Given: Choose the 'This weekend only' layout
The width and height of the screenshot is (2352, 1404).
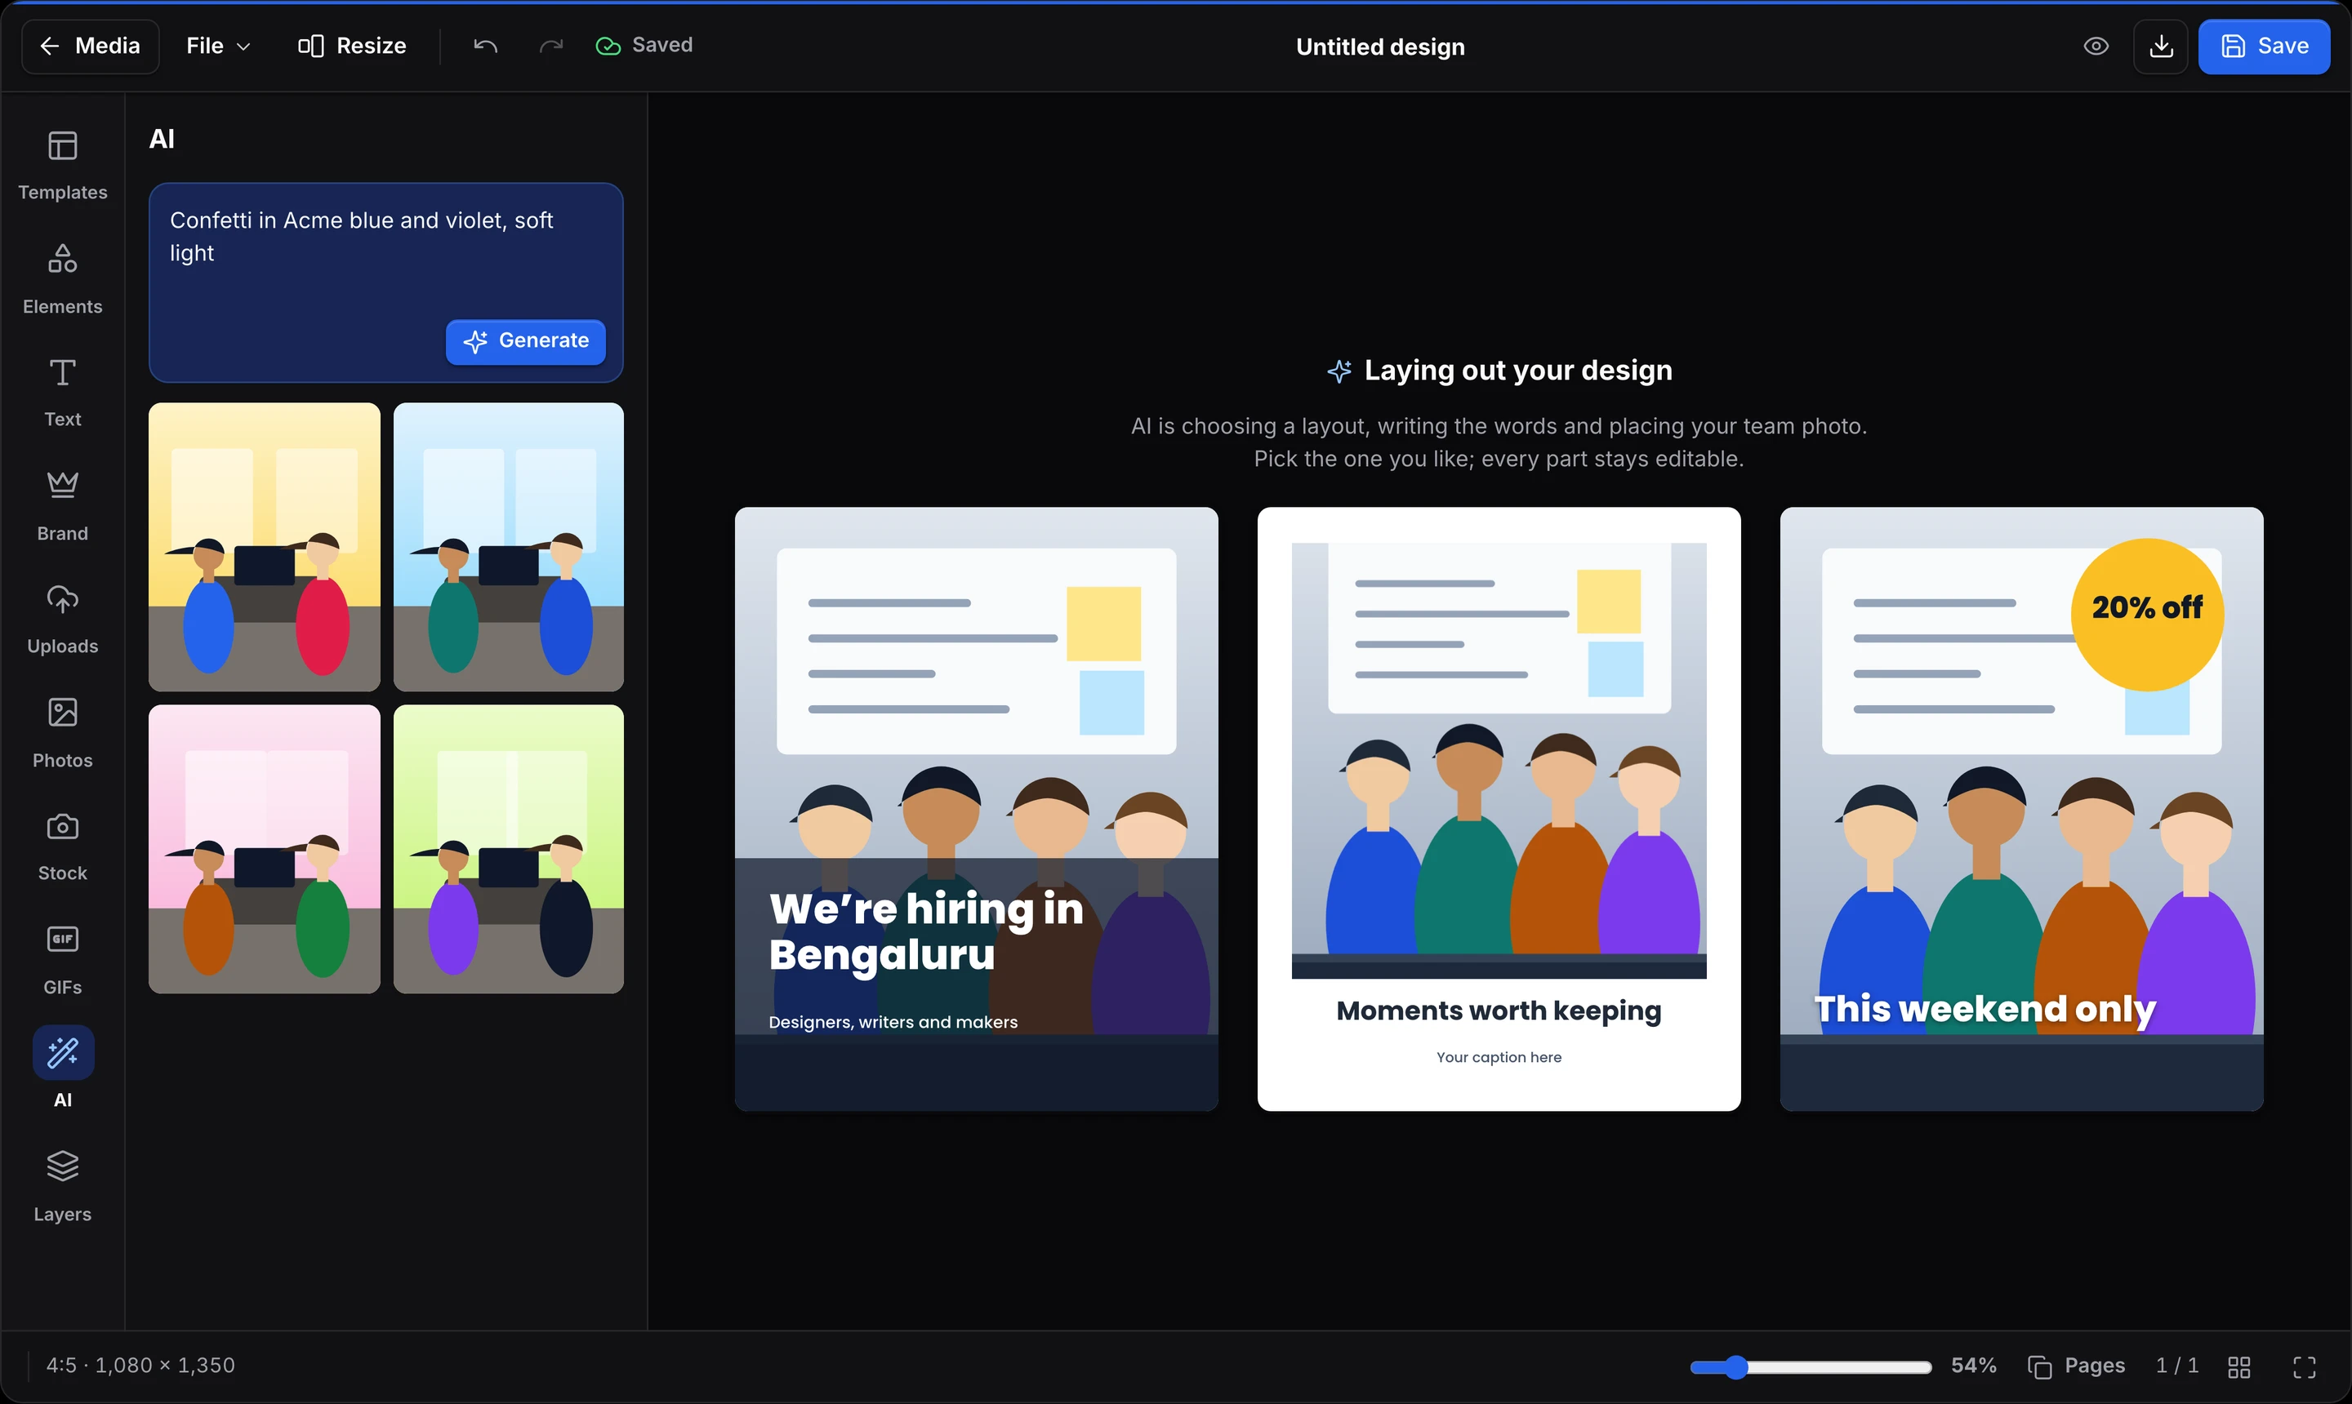Looking at the screenshot, I should point(2022,809).
